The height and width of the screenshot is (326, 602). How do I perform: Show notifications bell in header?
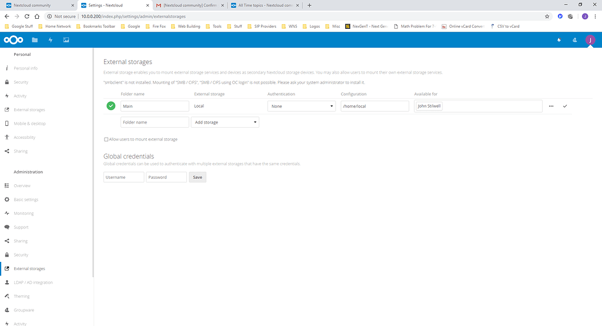(x=559, y=40)
